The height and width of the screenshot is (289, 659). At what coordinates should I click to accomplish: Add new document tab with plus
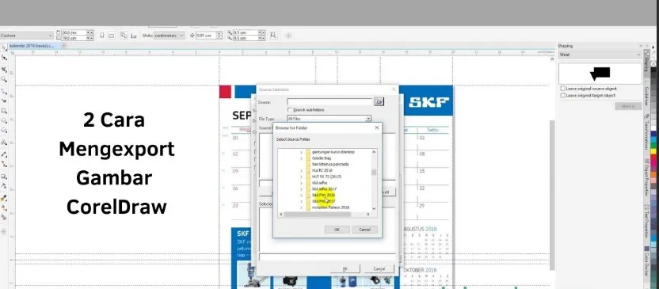point(64,45)
